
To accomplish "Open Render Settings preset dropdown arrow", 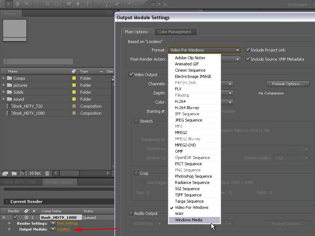I will coord(53,223).
